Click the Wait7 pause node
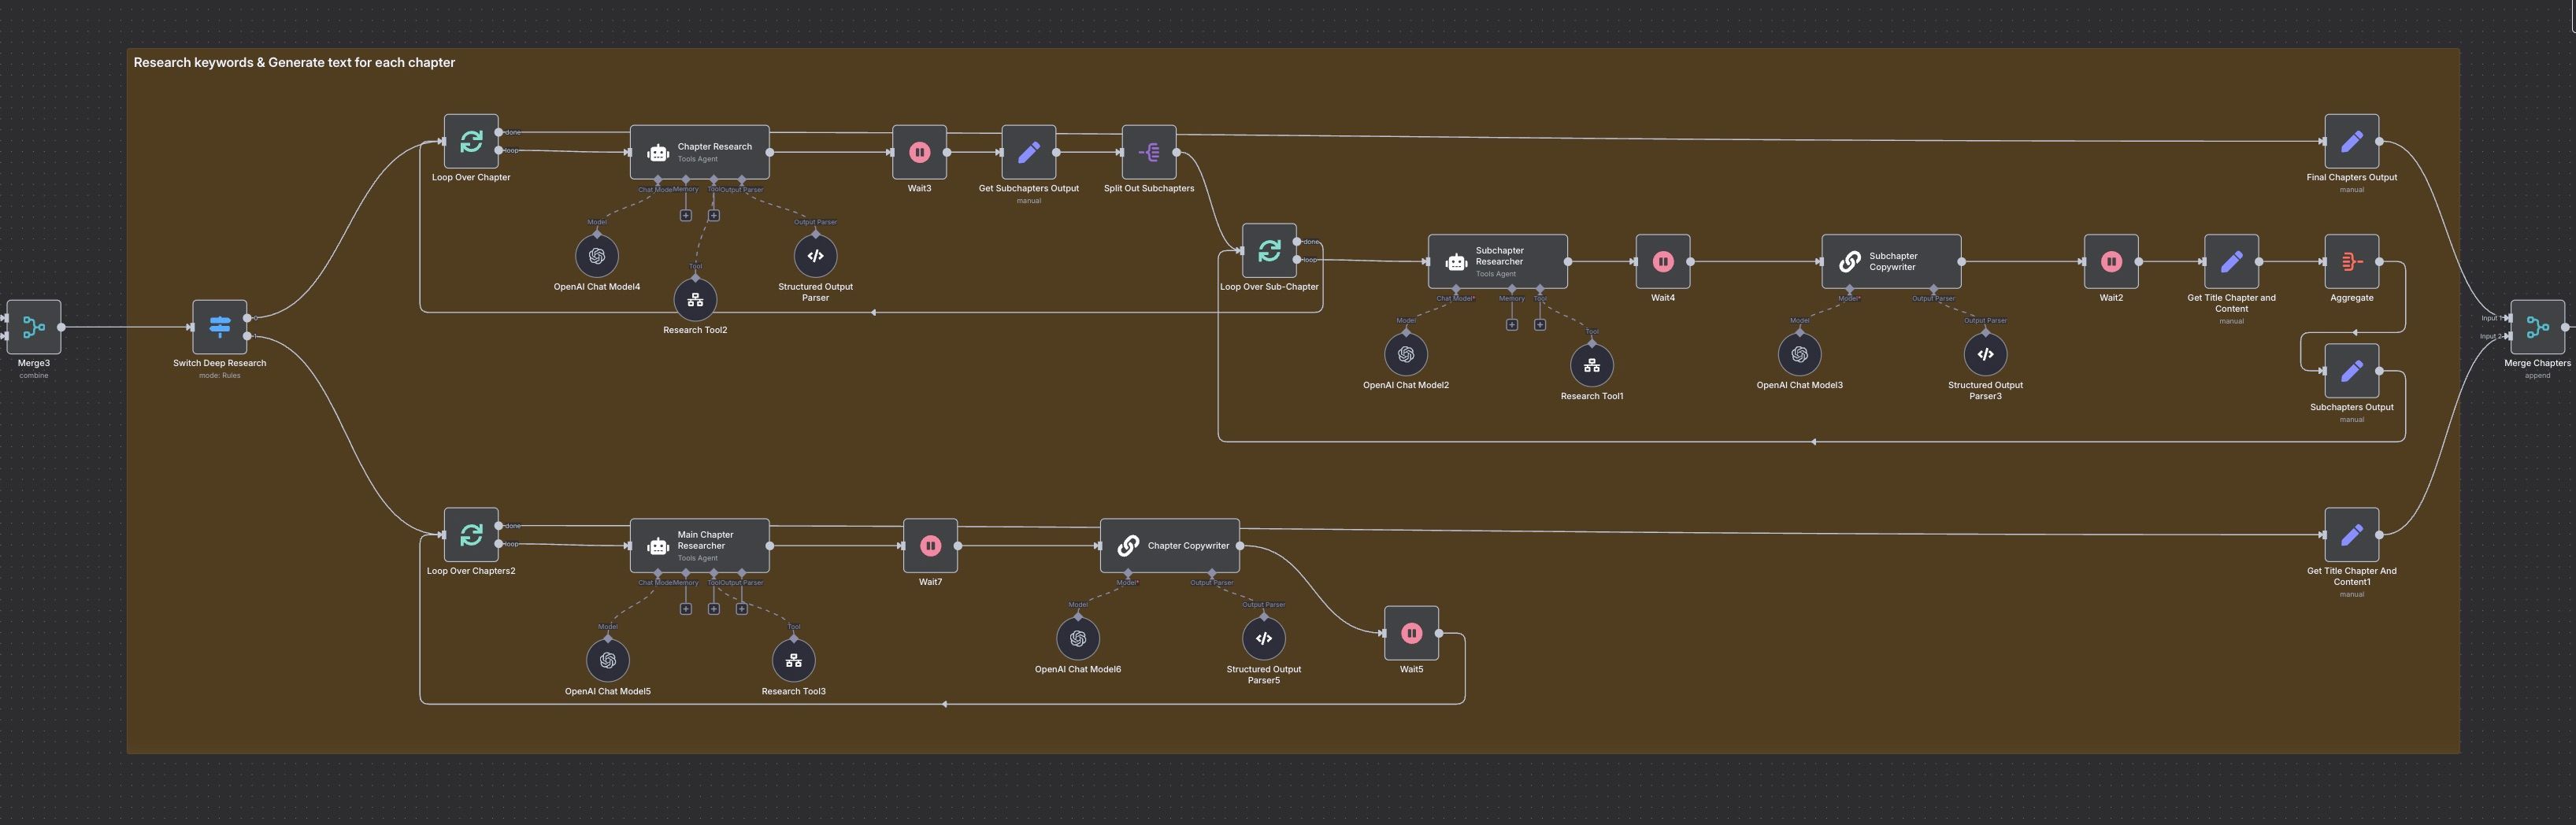The height and width of the screenshot is (825, 2576). (930, 545)
